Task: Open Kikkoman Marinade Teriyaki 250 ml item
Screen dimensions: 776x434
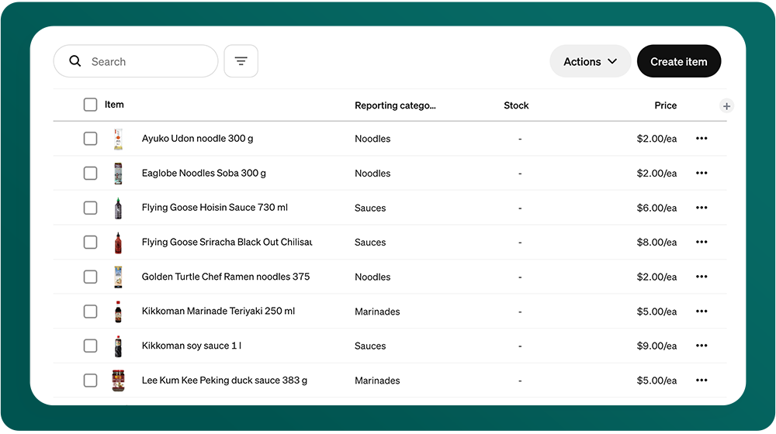Action: (218, 312)
